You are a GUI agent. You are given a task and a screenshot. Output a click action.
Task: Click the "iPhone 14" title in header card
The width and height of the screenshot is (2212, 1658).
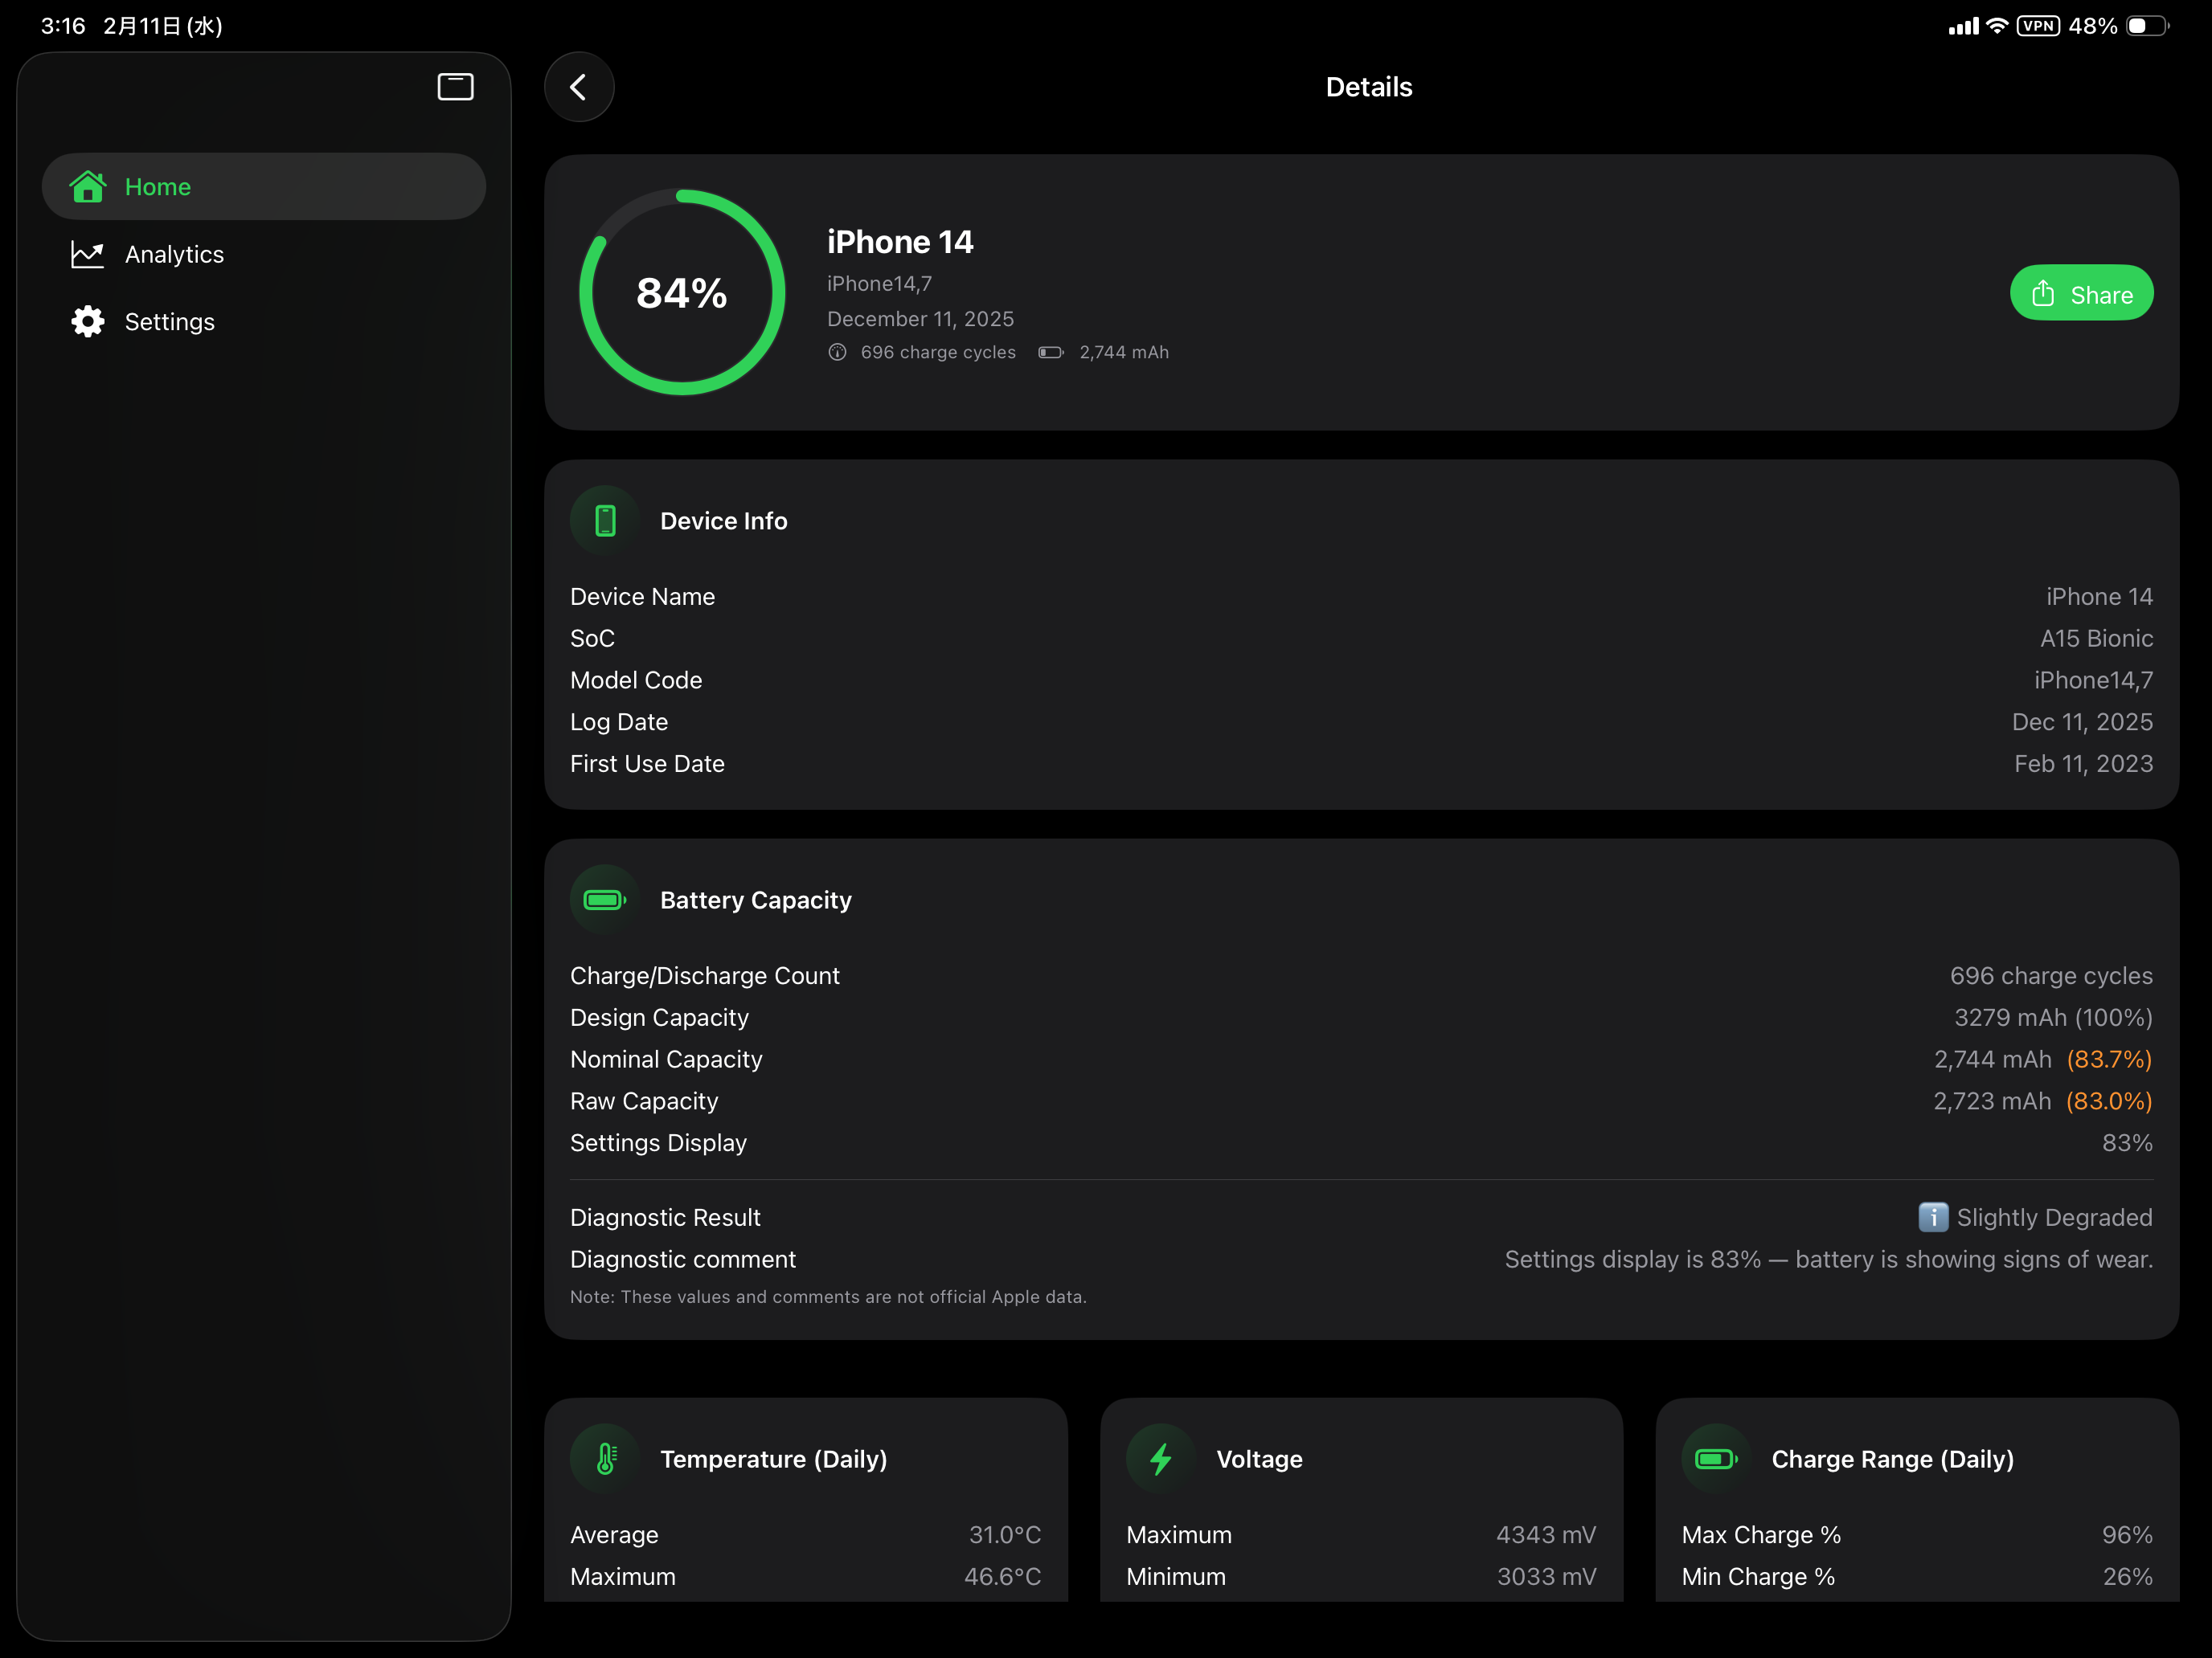pyautogui.click(x=900, y=242)
